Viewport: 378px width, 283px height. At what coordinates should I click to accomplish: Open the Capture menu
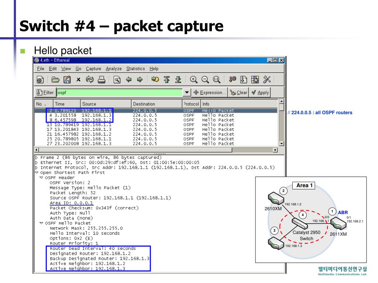[93, 69]
